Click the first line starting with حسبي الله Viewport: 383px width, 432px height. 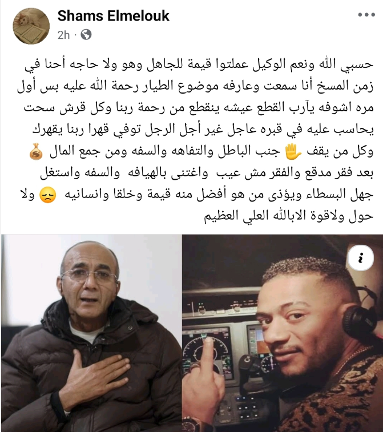pyautogui.click(x=199, y=65)
